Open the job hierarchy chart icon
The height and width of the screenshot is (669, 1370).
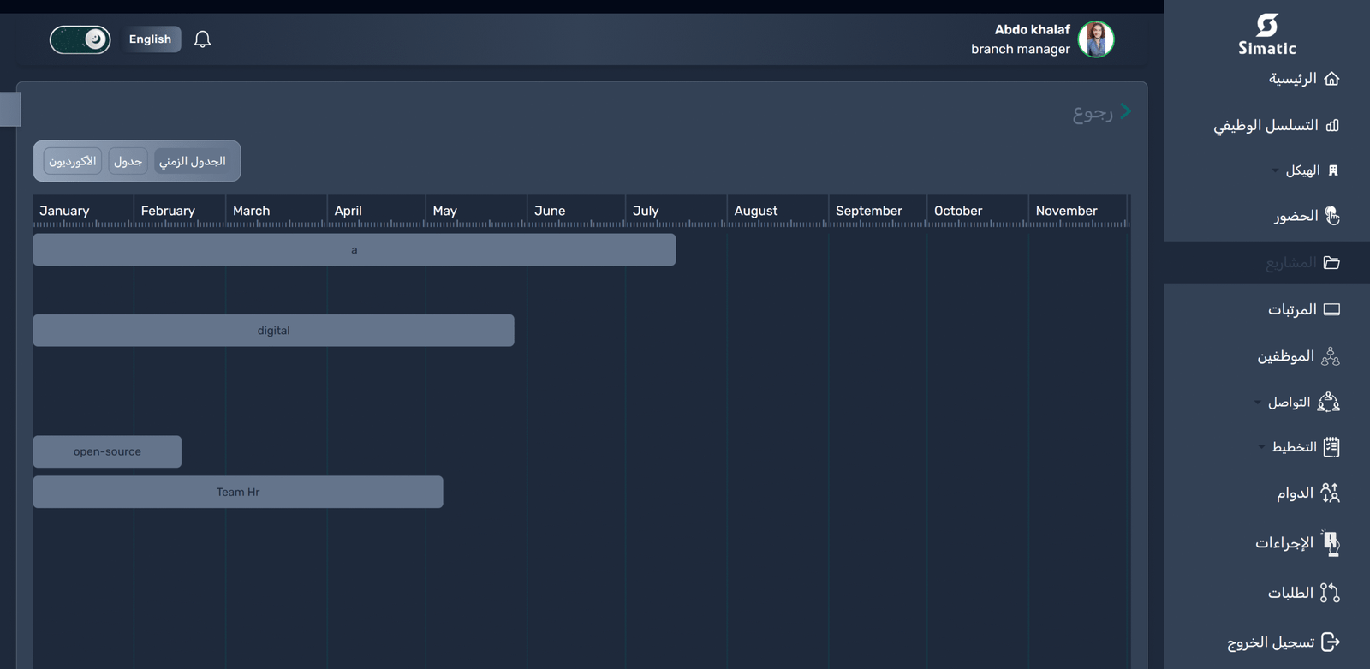click(1332, 126)
